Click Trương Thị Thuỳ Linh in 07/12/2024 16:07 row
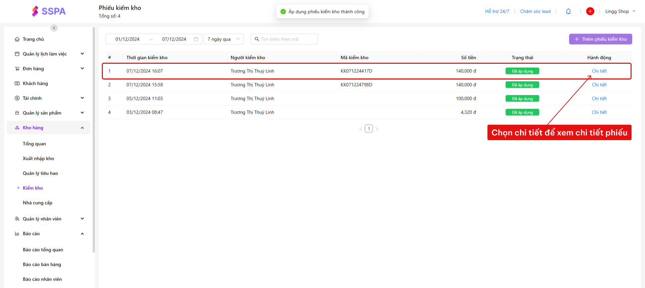This screenshot has width=645, height=288. pos(252,71)
